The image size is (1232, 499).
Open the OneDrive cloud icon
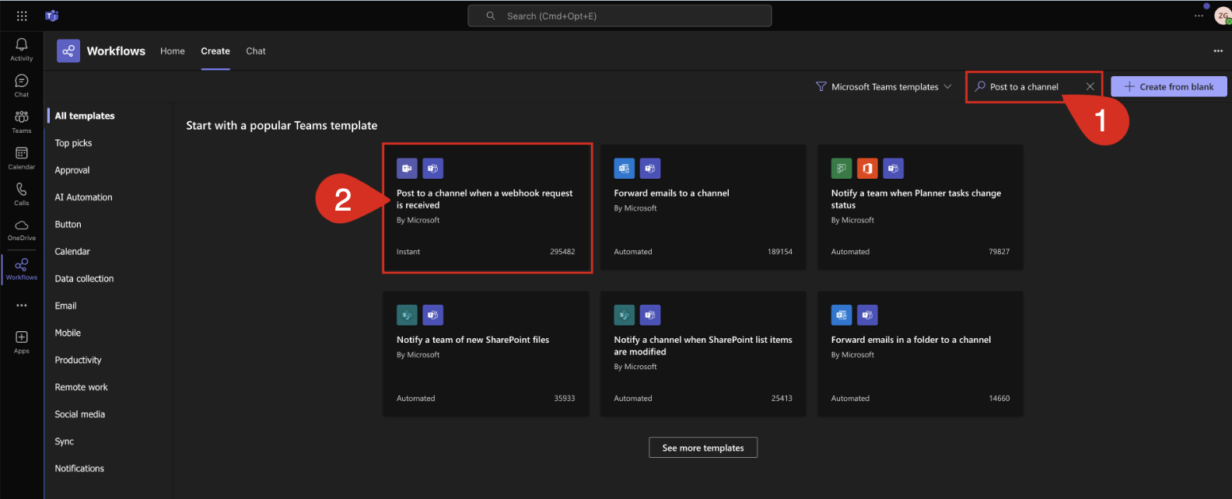(x=22, y=229)
